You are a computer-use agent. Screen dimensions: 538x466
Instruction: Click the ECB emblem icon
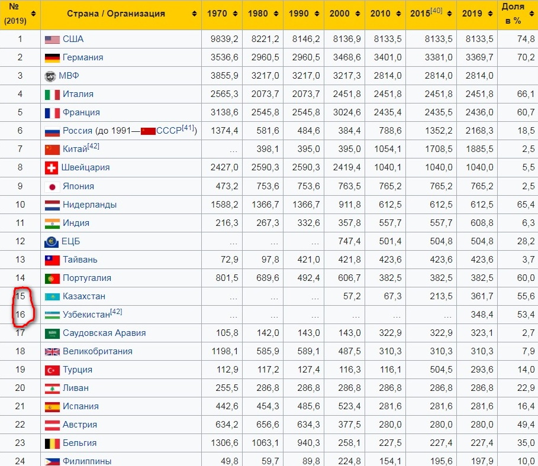[x=51, y=241]
